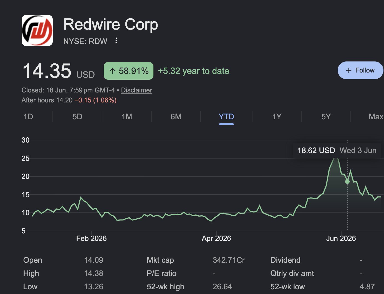The height and width of the screenshot is (294, 384).
Task: Click the Apr 2026 axis label
Action: pyautogui.click(x=216, y=238)
